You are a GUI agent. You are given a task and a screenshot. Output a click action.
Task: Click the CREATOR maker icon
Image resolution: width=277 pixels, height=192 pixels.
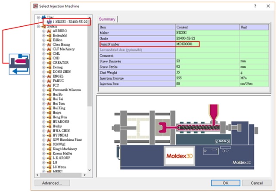49,63
